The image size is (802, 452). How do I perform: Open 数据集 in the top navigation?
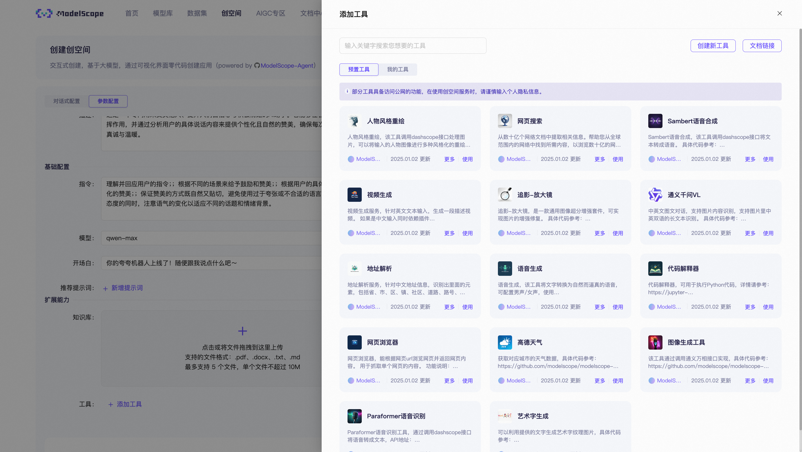197,13
